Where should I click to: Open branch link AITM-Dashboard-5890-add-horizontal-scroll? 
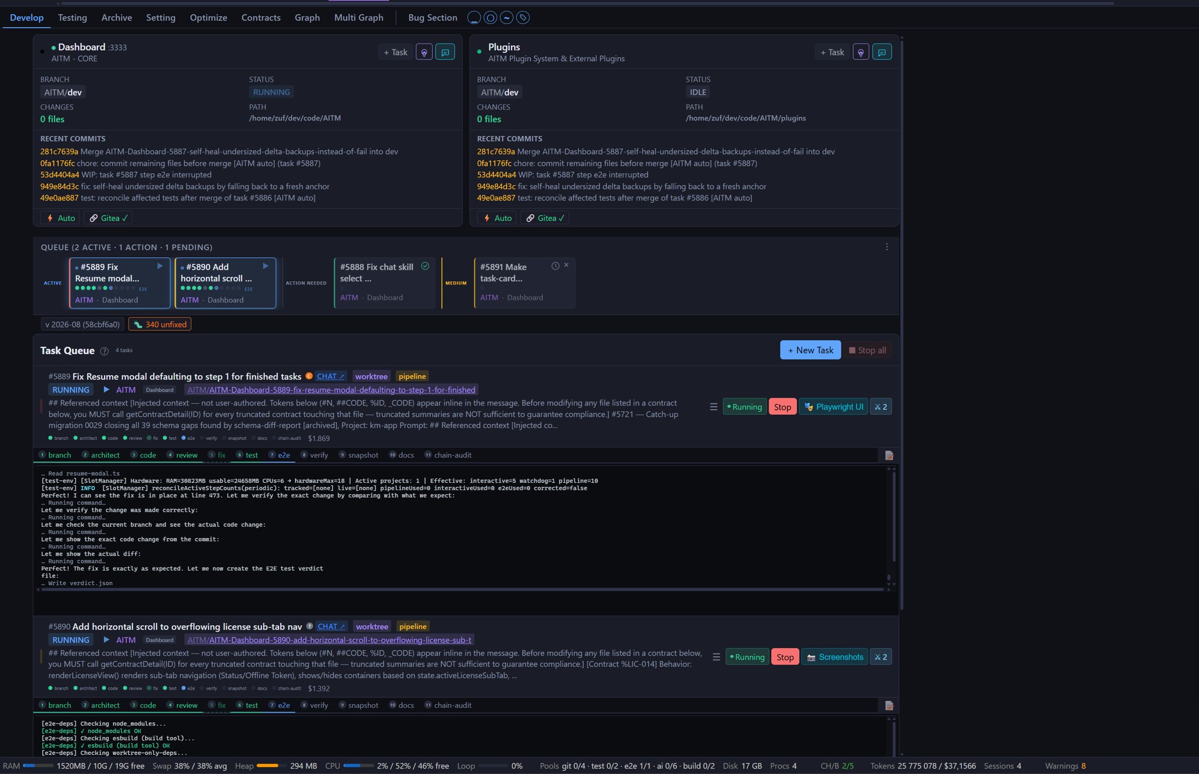[329, 640]
